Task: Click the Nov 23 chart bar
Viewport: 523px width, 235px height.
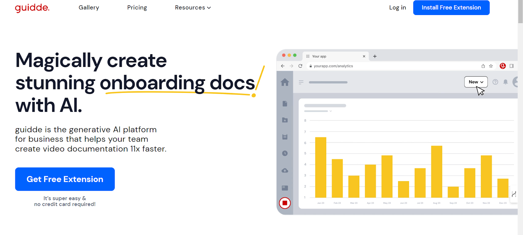Action: (486, 177)
